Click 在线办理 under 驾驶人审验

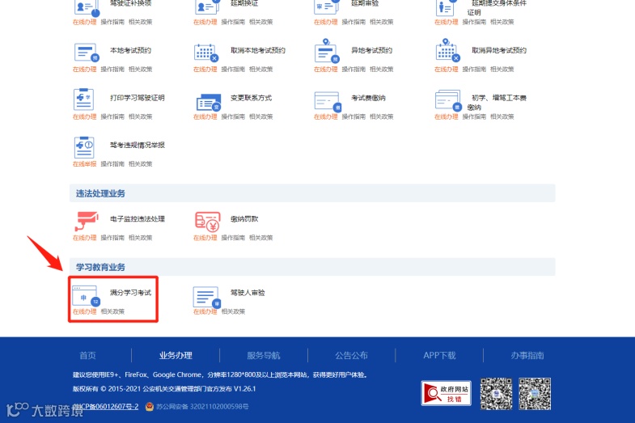[x=205, y=311]
